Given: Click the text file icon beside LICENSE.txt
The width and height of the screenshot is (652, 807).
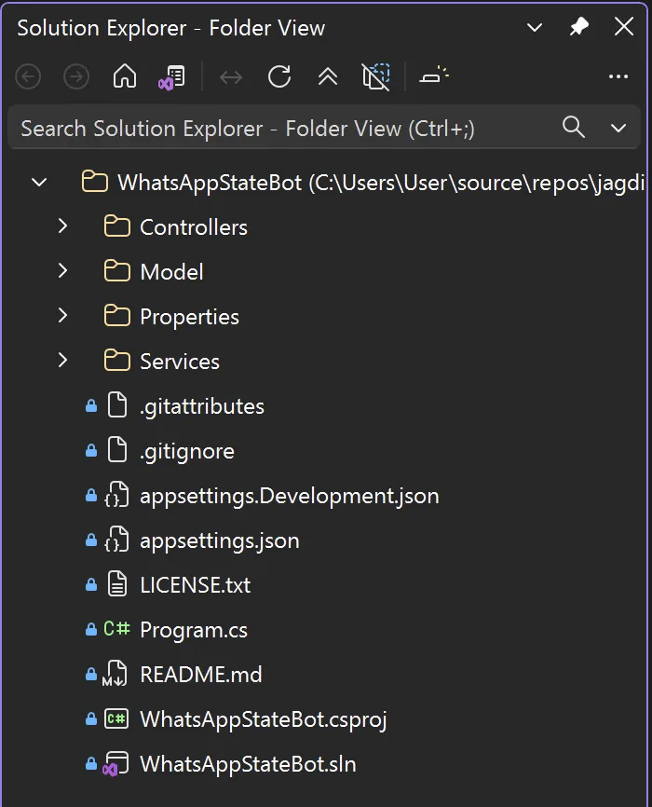Looking at the screenshot, I should pos(117,584).
